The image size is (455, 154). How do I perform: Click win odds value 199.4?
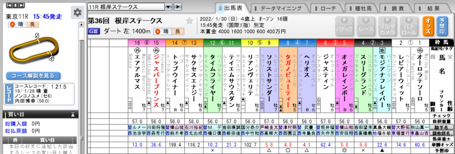pos(175,145)
